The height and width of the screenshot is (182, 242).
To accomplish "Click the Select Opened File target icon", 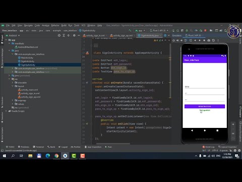I will [x=59, y=35].
